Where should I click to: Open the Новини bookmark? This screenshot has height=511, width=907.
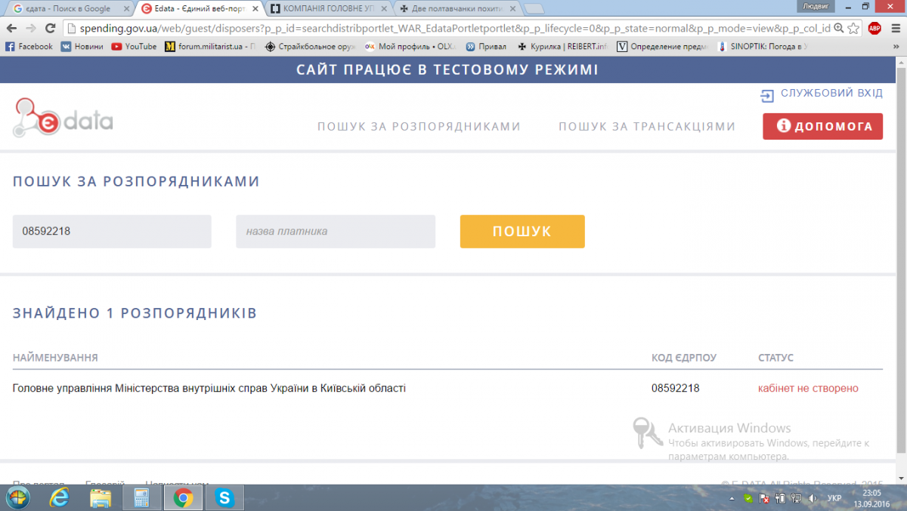82,46
